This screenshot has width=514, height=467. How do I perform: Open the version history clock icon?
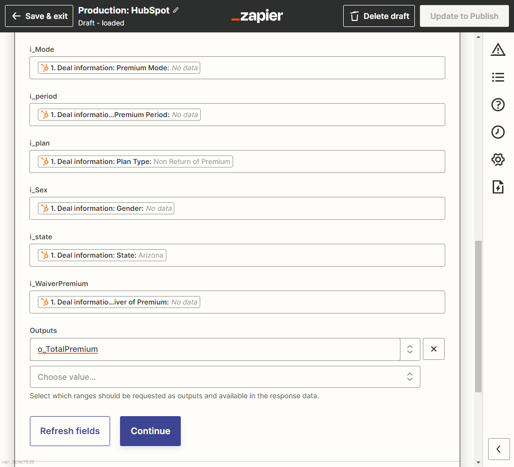(498, 132)
